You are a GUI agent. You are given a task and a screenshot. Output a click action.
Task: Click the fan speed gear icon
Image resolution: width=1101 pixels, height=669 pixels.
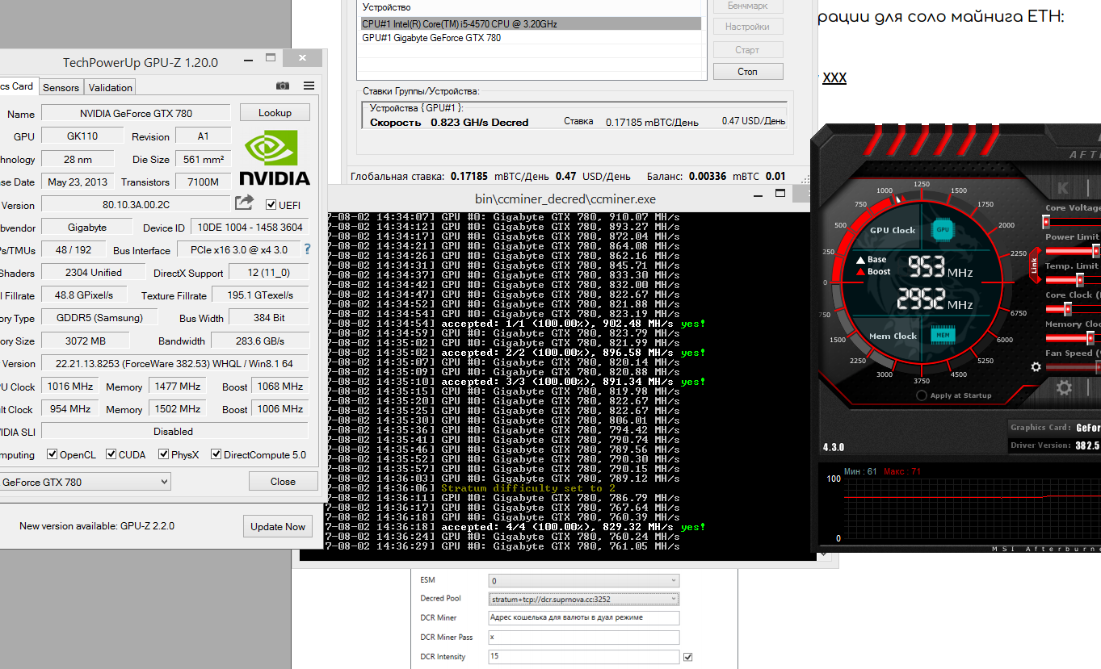click(x=1036, y=366)
